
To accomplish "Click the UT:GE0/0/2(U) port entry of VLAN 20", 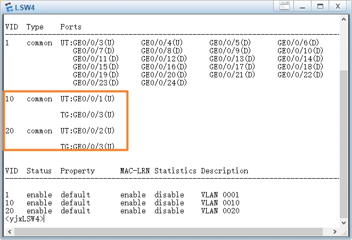I will click(x=87, y=131).
